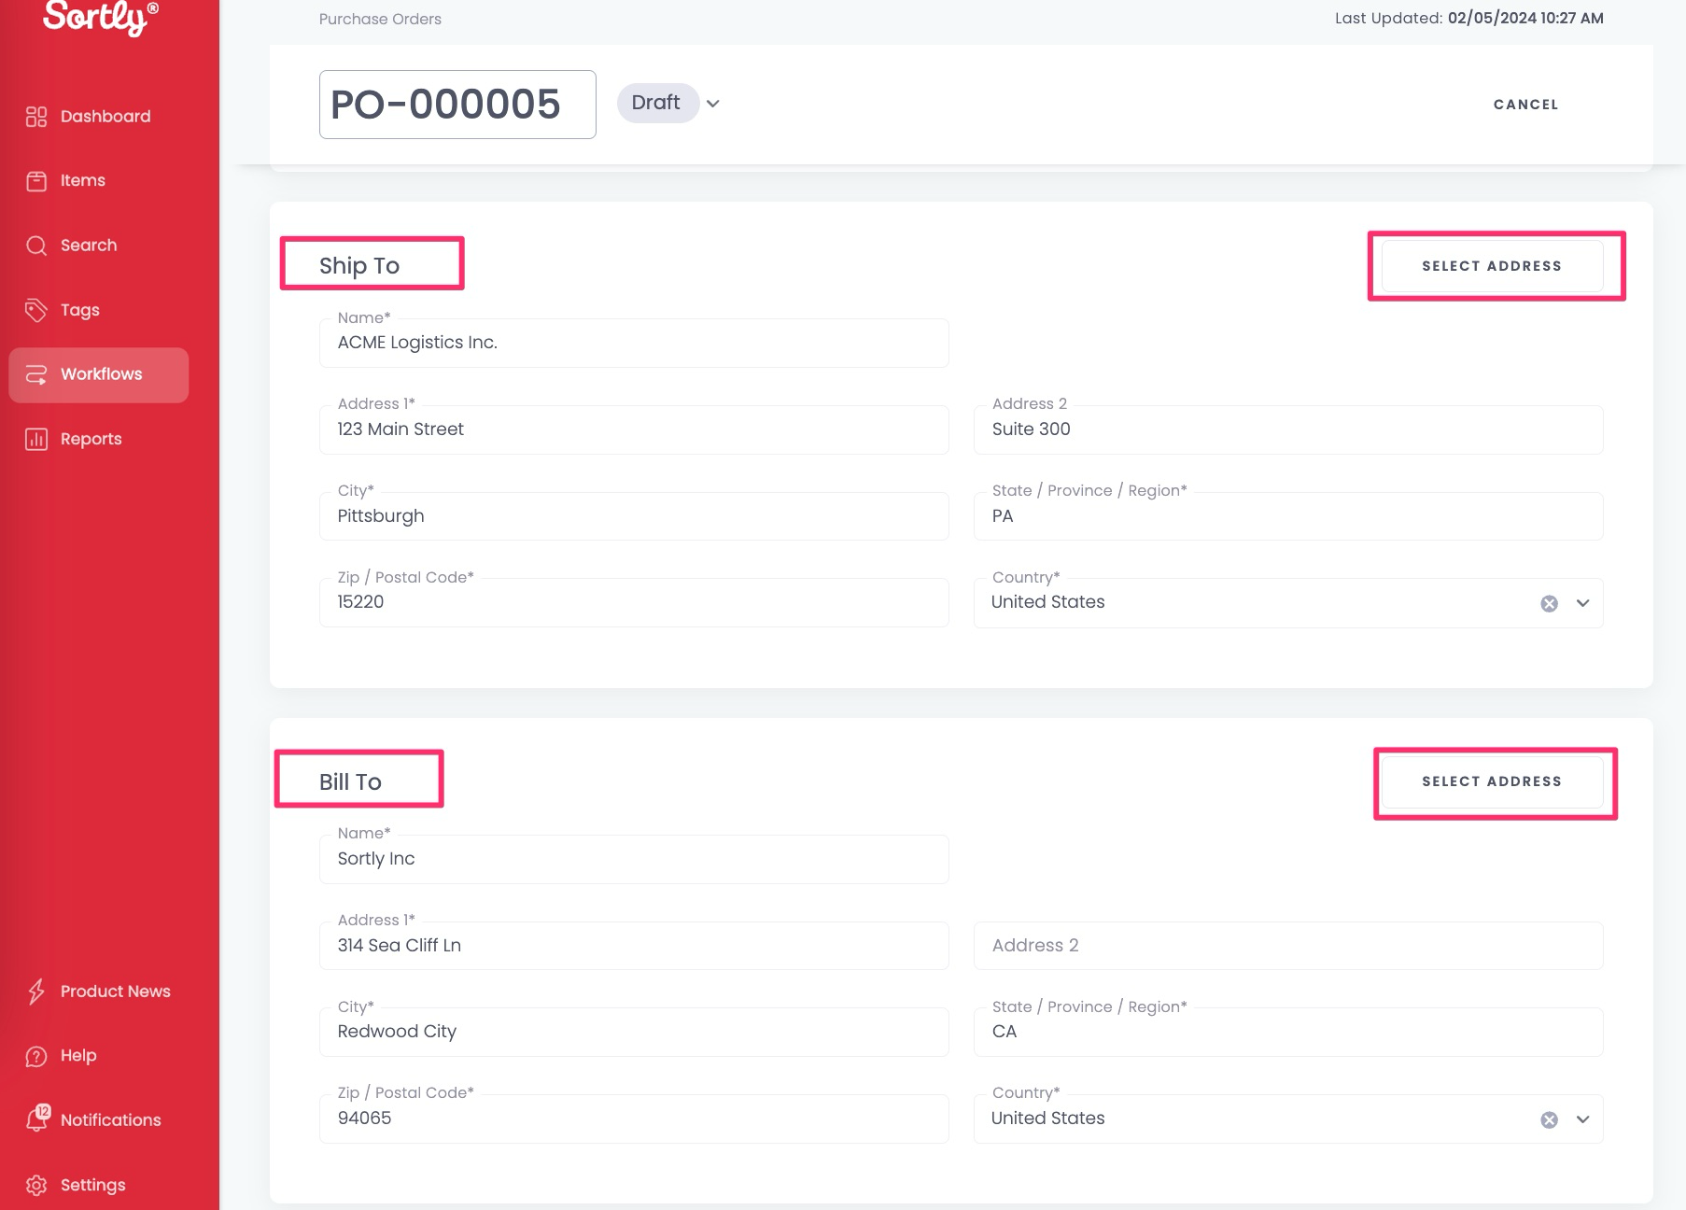Expand the Ship To Country dropdown arrow
1686x1210 pixels.
[x=1582, y=603]
